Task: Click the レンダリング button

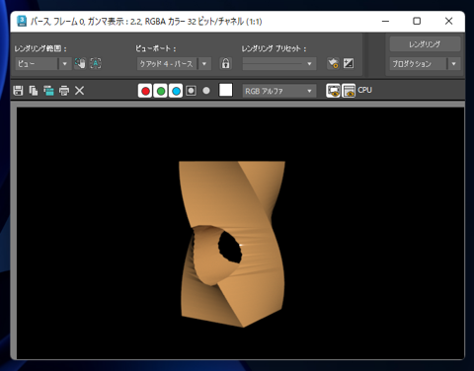Action: coord(425,44)
